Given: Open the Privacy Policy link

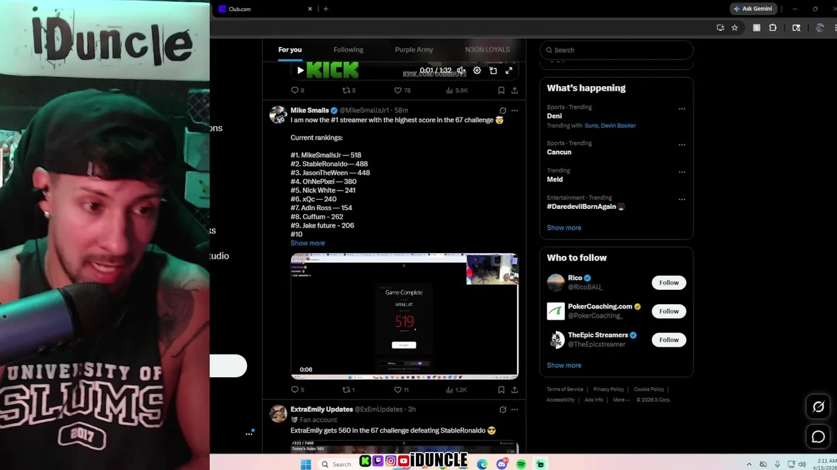Looking at the screenshot, I should pos(609,390).
